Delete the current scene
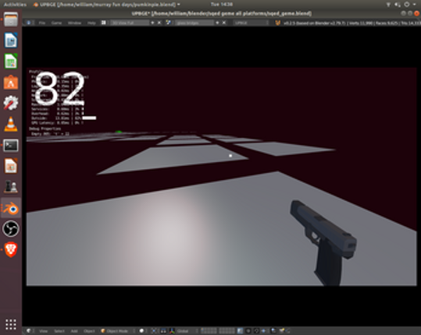The image size is (421, 335). tap(224, 23)
